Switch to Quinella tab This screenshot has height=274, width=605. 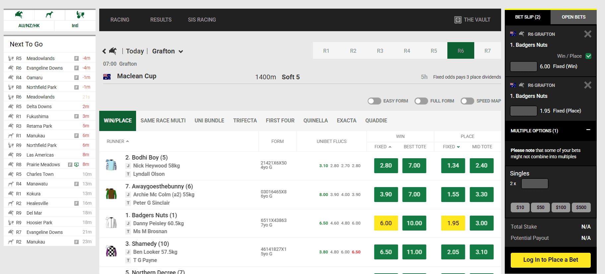coord(316,121)
